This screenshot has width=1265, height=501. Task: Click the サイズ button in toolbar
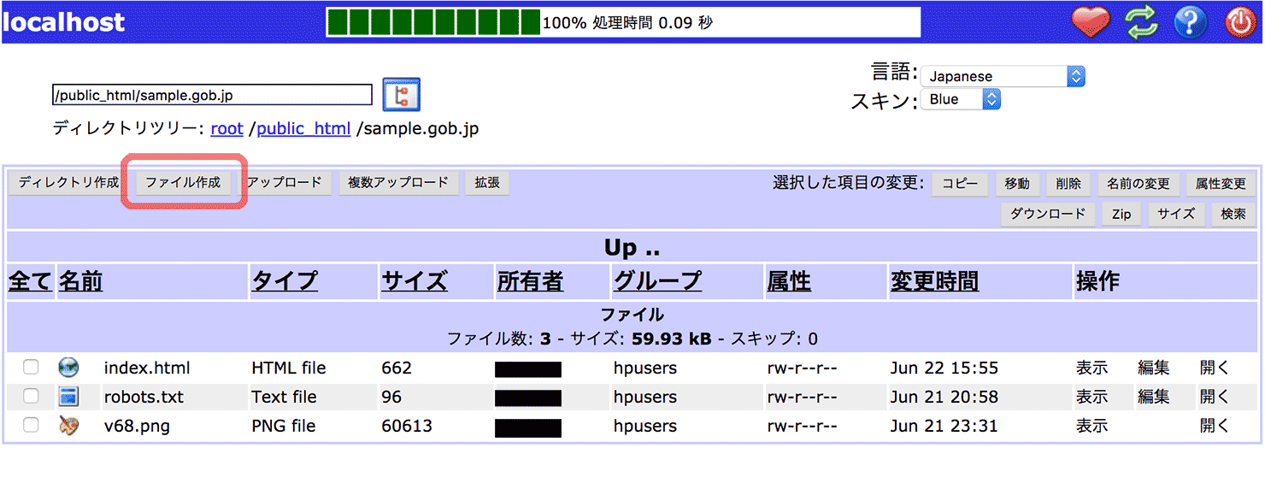click(x=1176, y=214)
